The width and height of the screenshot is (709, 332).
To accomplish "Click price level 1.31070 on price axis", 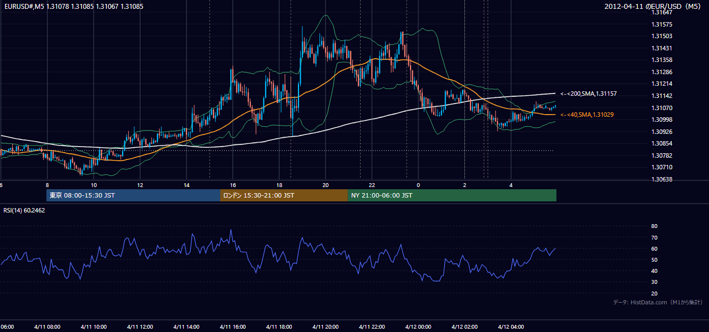I will (x=661, y=108).
